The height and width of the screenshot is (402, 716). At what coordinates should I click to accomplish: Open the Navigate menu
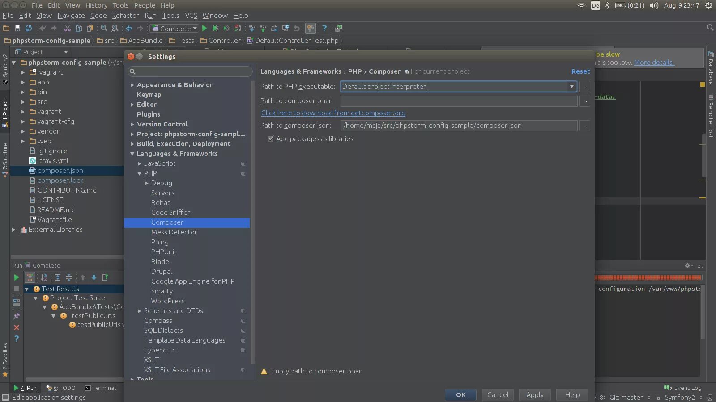pos(71,16)
